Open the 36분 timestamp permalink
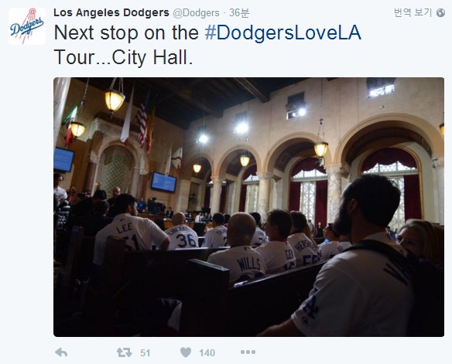Screen dimensions: 452x364 click(x=239, y=13)
